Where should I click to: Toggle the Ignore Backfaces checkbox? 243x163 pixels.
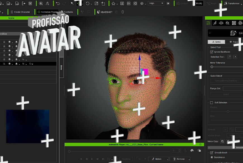pos(211,52)
